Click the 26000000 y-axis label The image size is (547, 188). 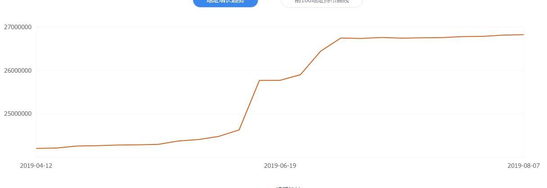coord(18,70)
